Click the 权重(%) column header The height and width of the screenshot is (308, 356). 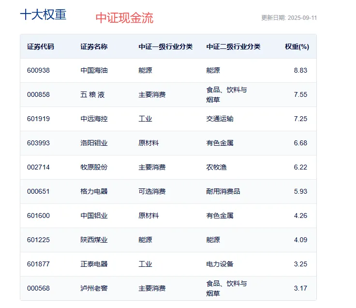(x=297, y=46)
